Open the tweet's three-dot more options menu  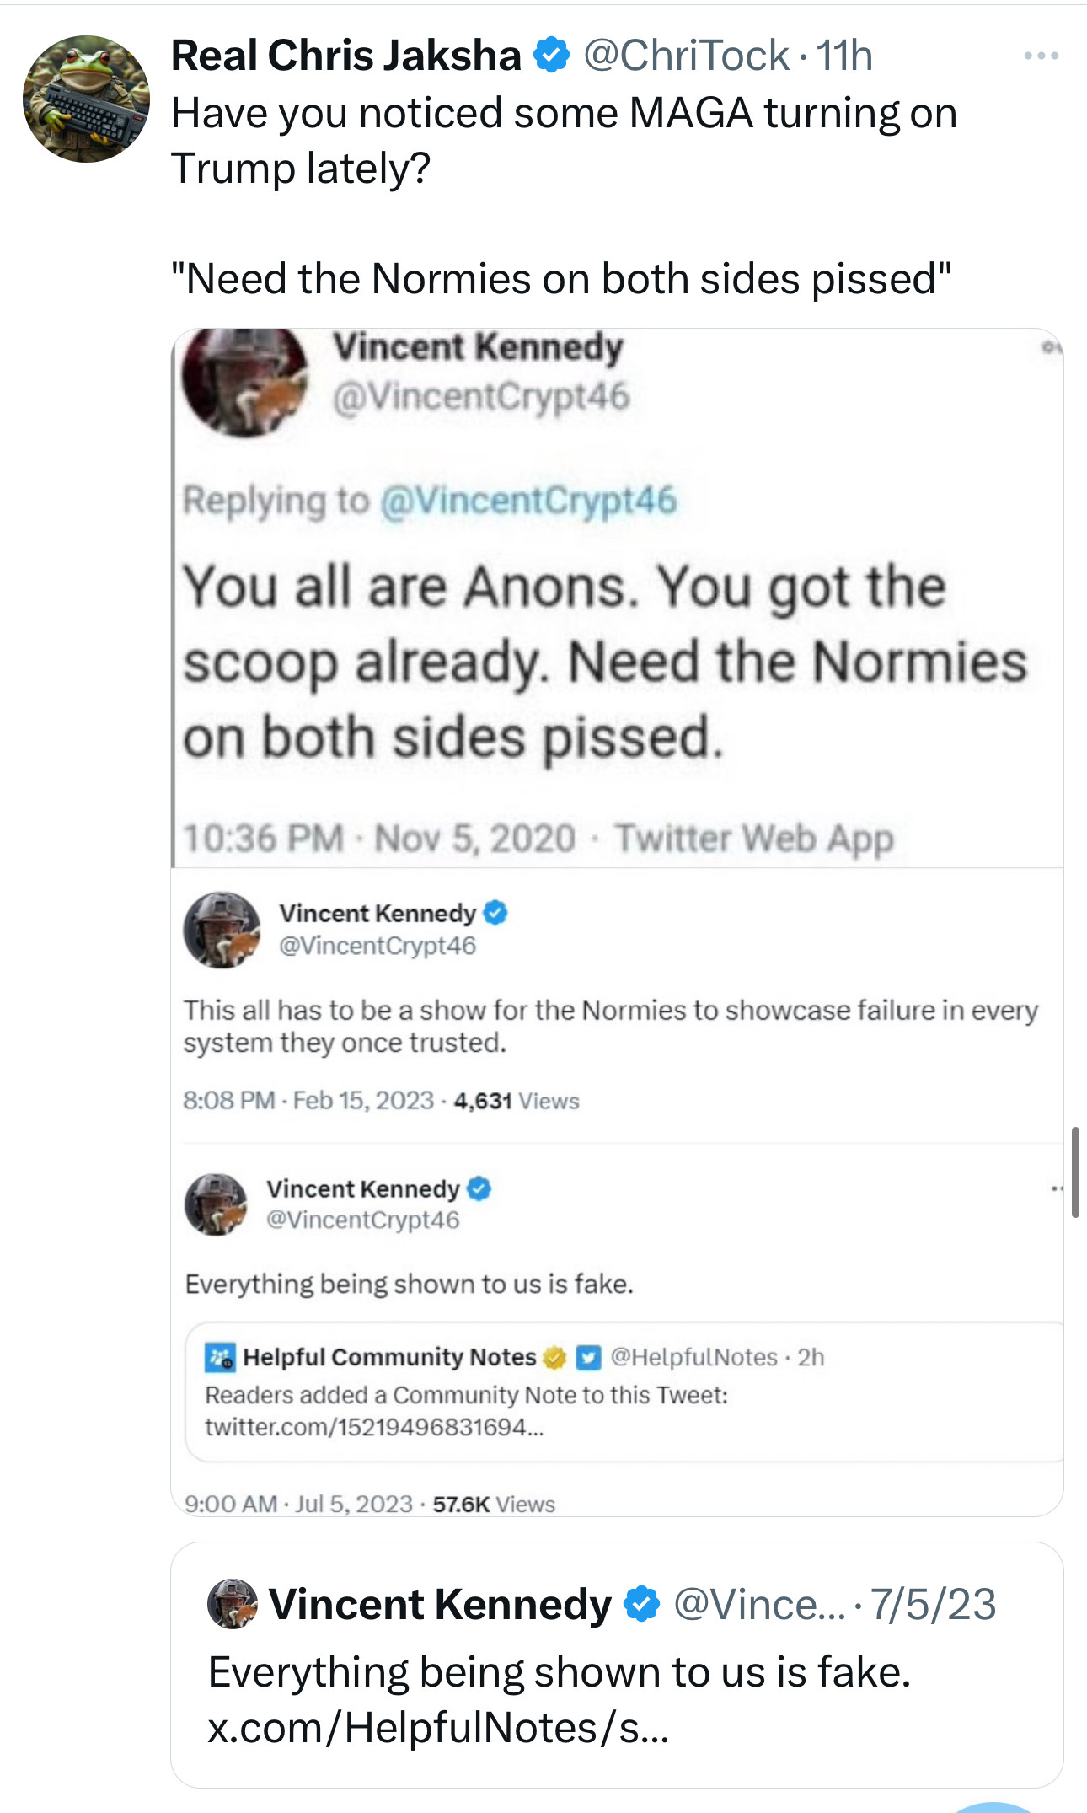[1041, 56]
